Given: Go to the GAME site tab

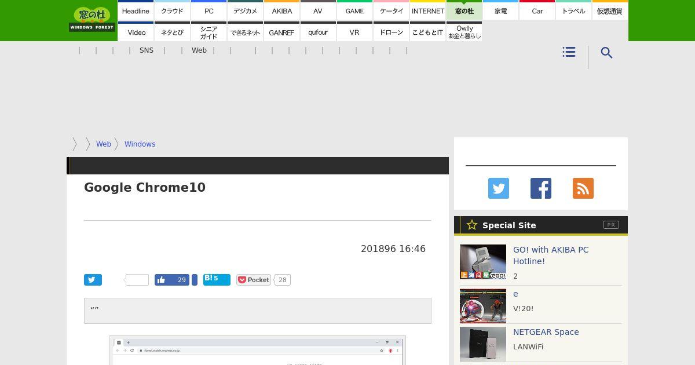Looking at the screenshot, I should [x=354, y=10].
